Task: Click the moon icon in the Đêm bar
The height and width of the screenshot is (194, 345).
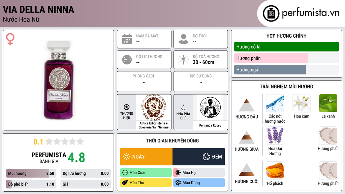Action: [206, 157]
